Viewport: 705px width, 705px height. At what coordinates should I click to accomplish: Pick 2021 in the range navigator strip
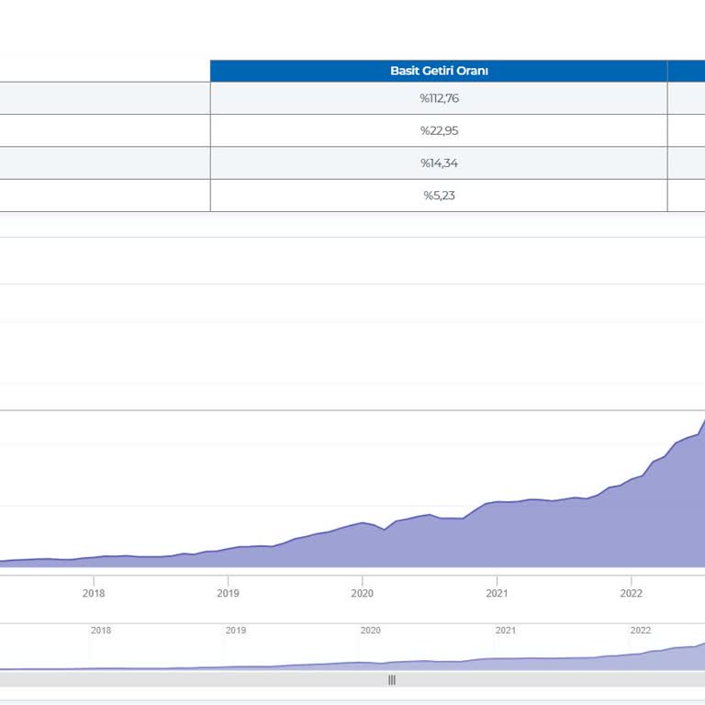point(506,631)
